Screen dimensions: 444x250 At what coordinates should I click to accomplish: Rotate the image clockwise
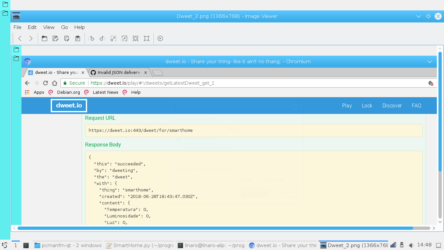point(91,38)
